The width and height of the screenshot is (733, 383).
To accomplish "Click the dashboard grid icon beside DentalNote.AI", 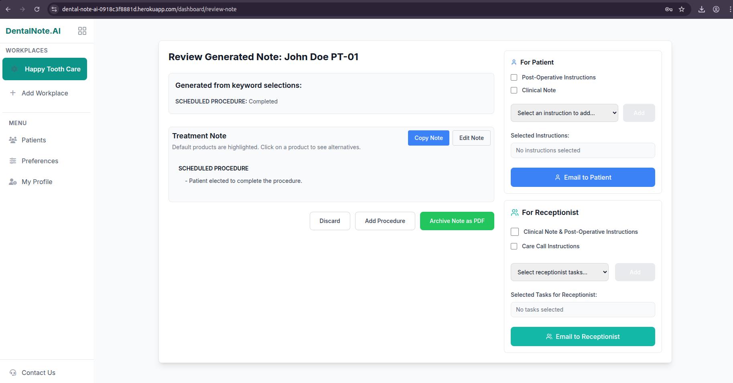I will (82, 30).
